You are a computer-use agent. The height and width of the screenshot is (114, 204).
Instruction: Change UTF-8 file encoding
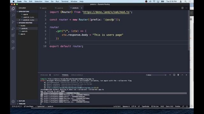[x=134, y=106]
